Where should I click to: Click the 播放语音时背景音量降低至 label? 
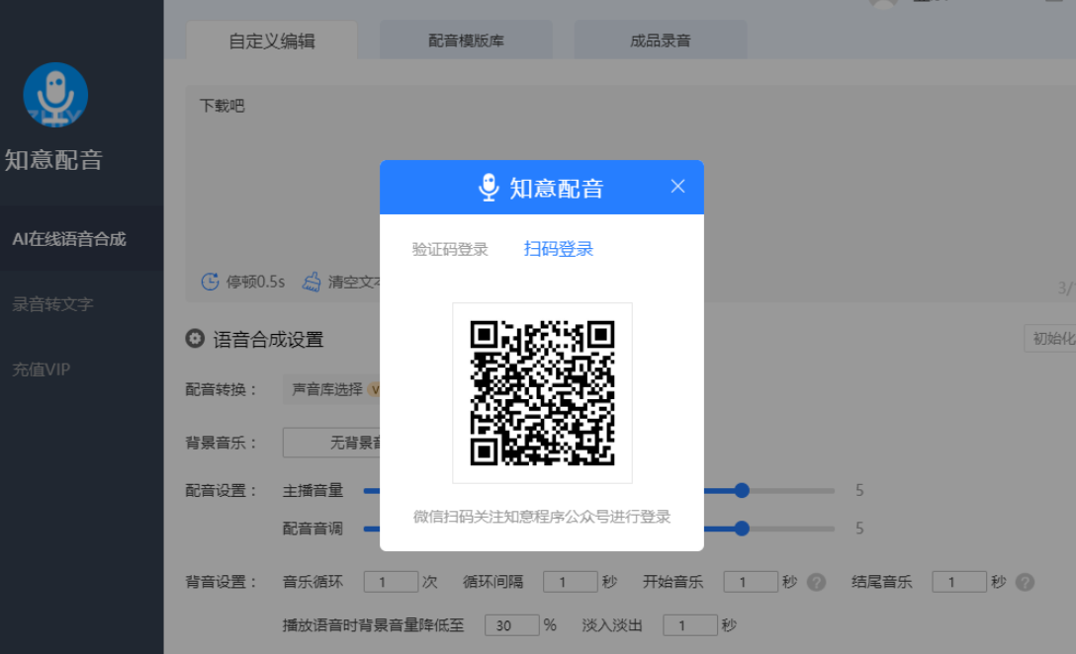tap(373, 625)
